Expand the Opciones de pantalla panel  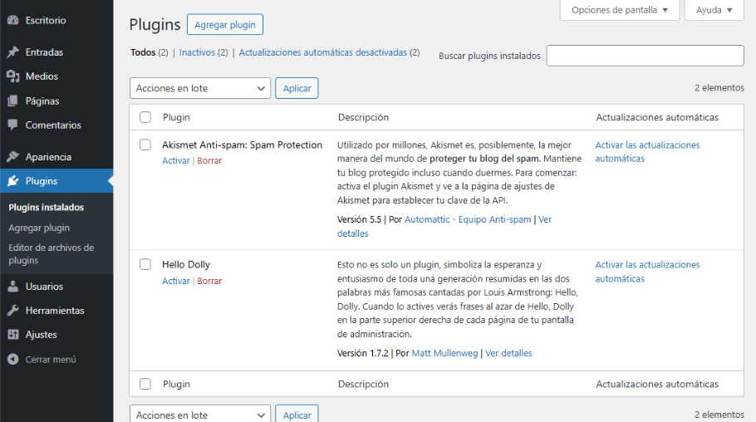click(x=620, y=10)
